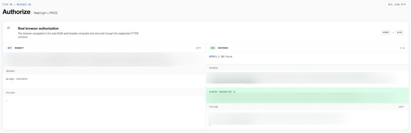Click the AGENT pill
411x133 pixels.
386,32
